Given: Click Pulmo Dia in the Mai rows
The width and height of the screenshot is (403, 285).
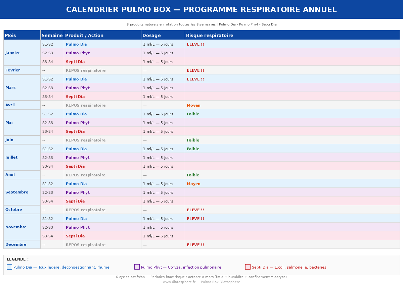Looking at the screenshot, I should coord(76,114).
